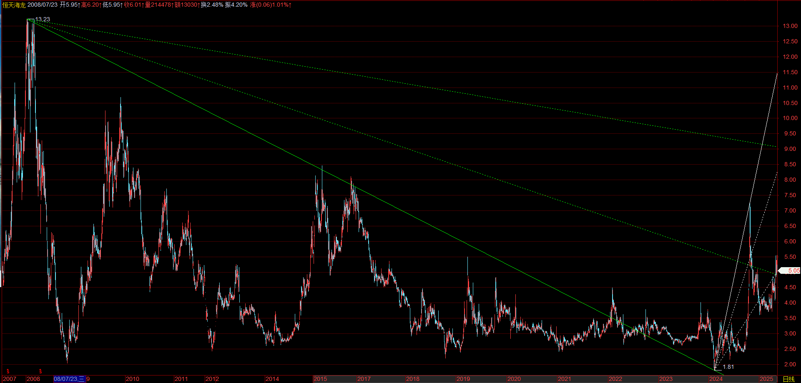801x383 pixels.
Task: Click the 4.00 price axis label
Action: 791,303
